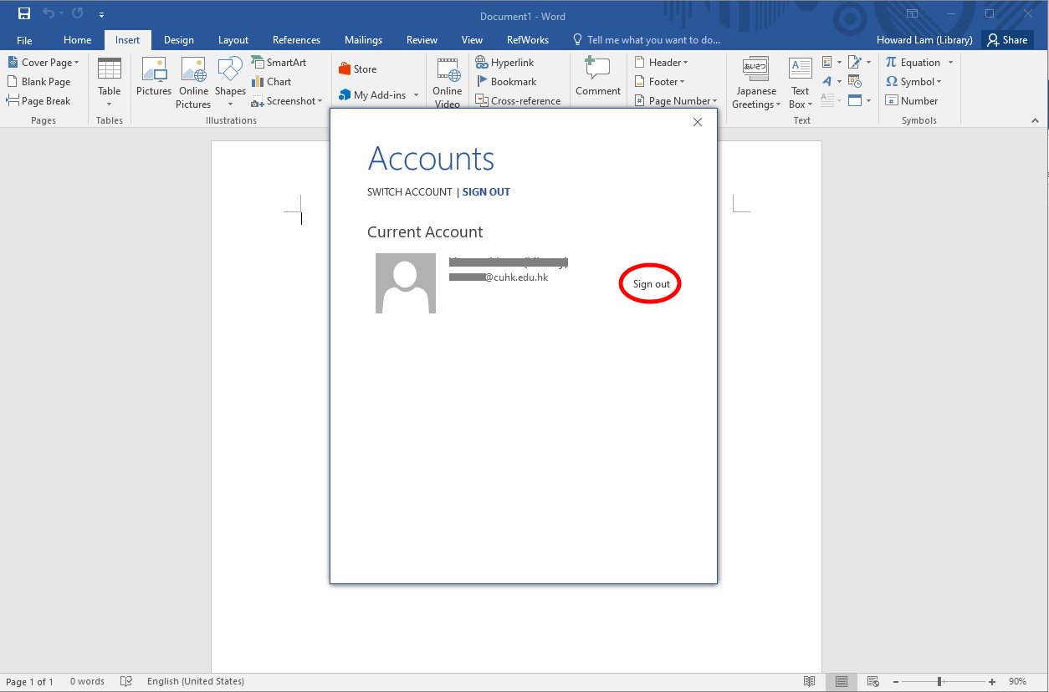This screenshot has width=1049, height=692.
Task: Open the File menu
Action: 24,40
